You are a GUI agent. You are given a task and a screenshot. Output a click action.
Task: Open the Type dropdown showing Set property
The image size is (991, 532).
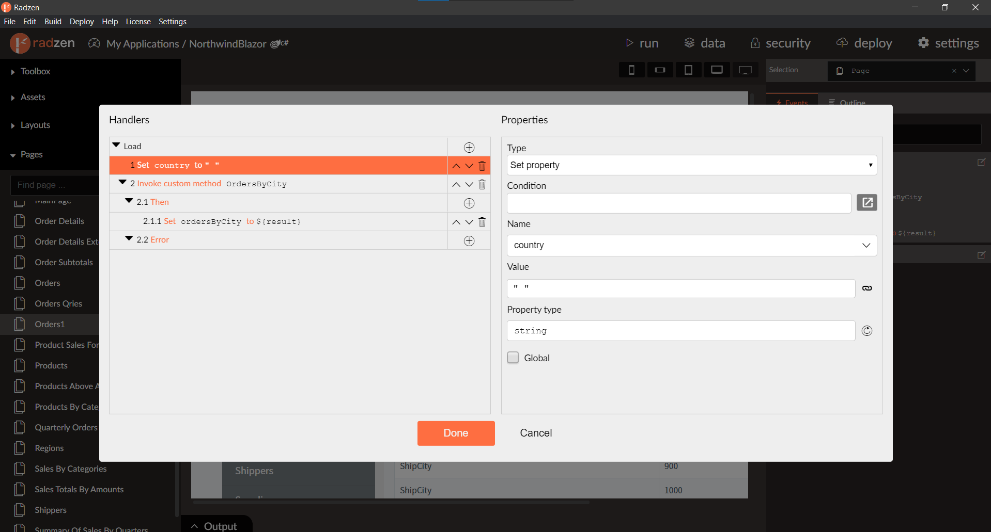691,165
